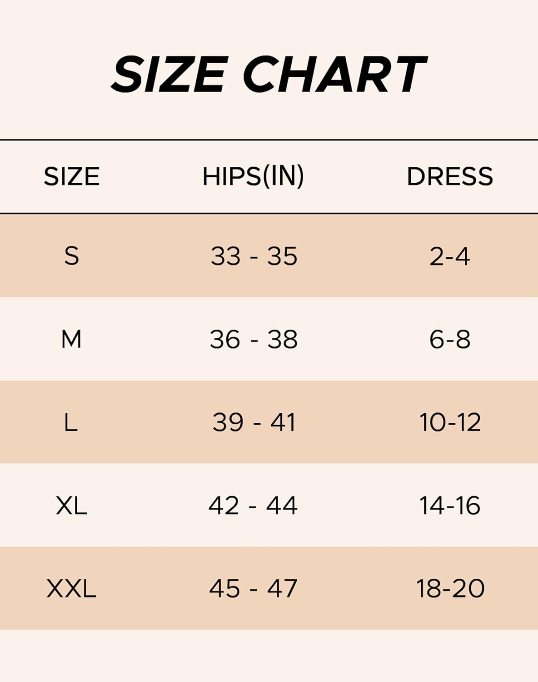Click the 45 - 47 hips value
This screenshot has height=682, width=538.
(253, 588)
